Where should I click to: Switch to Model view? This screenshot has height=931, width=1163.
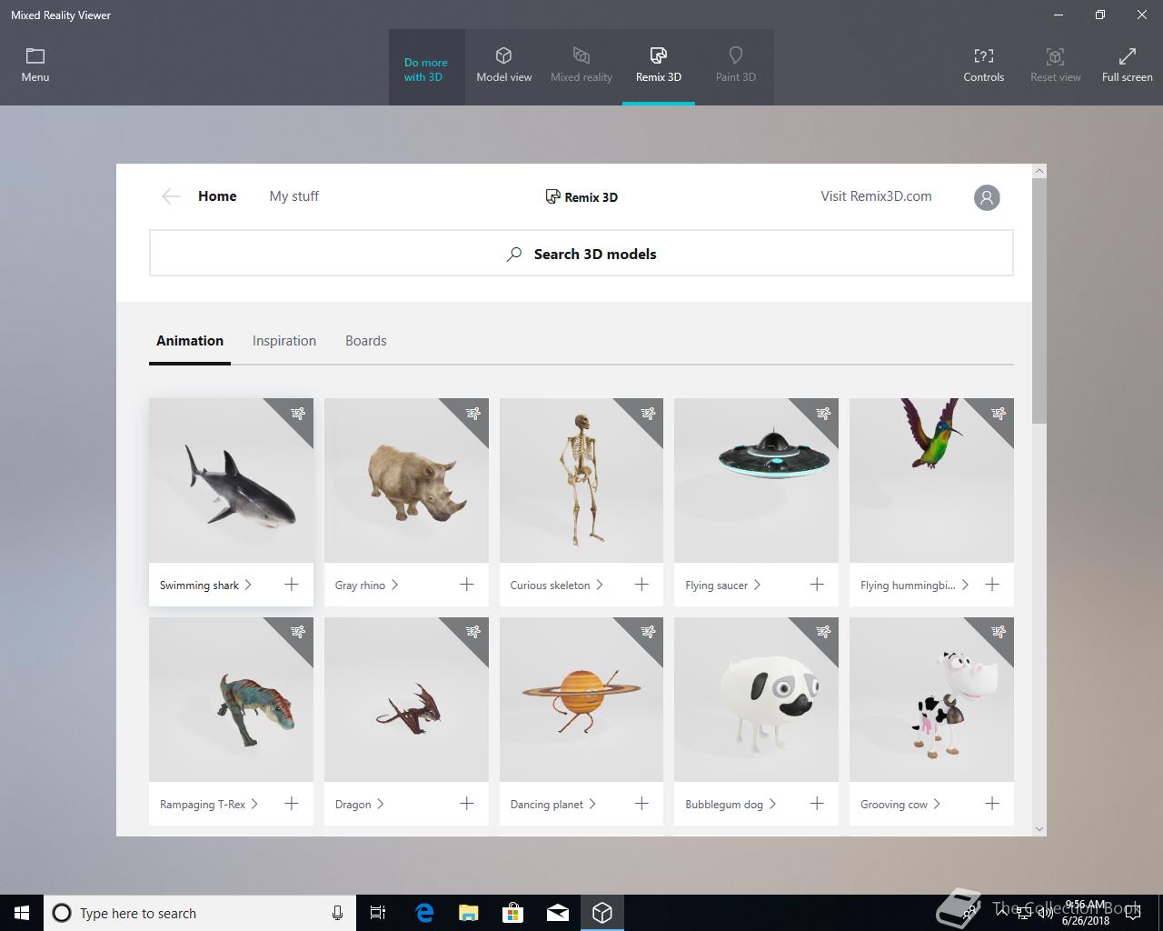[504, 65]
